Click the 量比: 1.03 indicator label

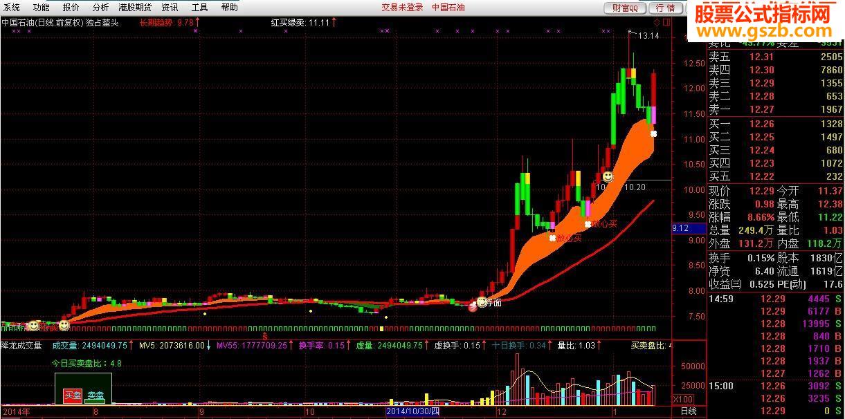point(576,345)
